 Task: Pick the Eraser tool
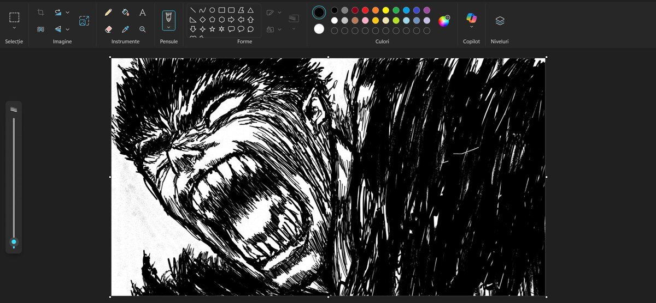tap(108, 29)
